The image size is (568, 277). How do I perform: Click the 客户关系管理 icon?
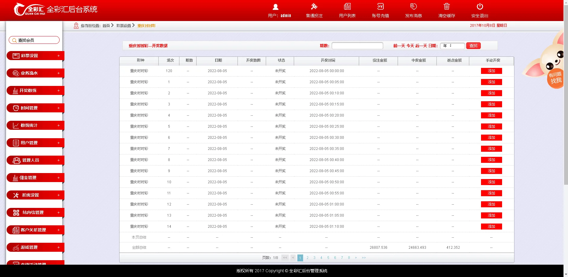coord(16,230)
